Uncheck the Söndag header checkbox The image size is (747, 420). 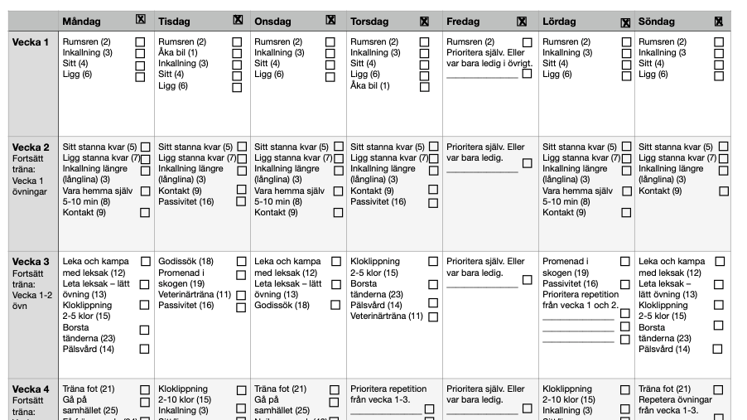click(x=719, y=22)
